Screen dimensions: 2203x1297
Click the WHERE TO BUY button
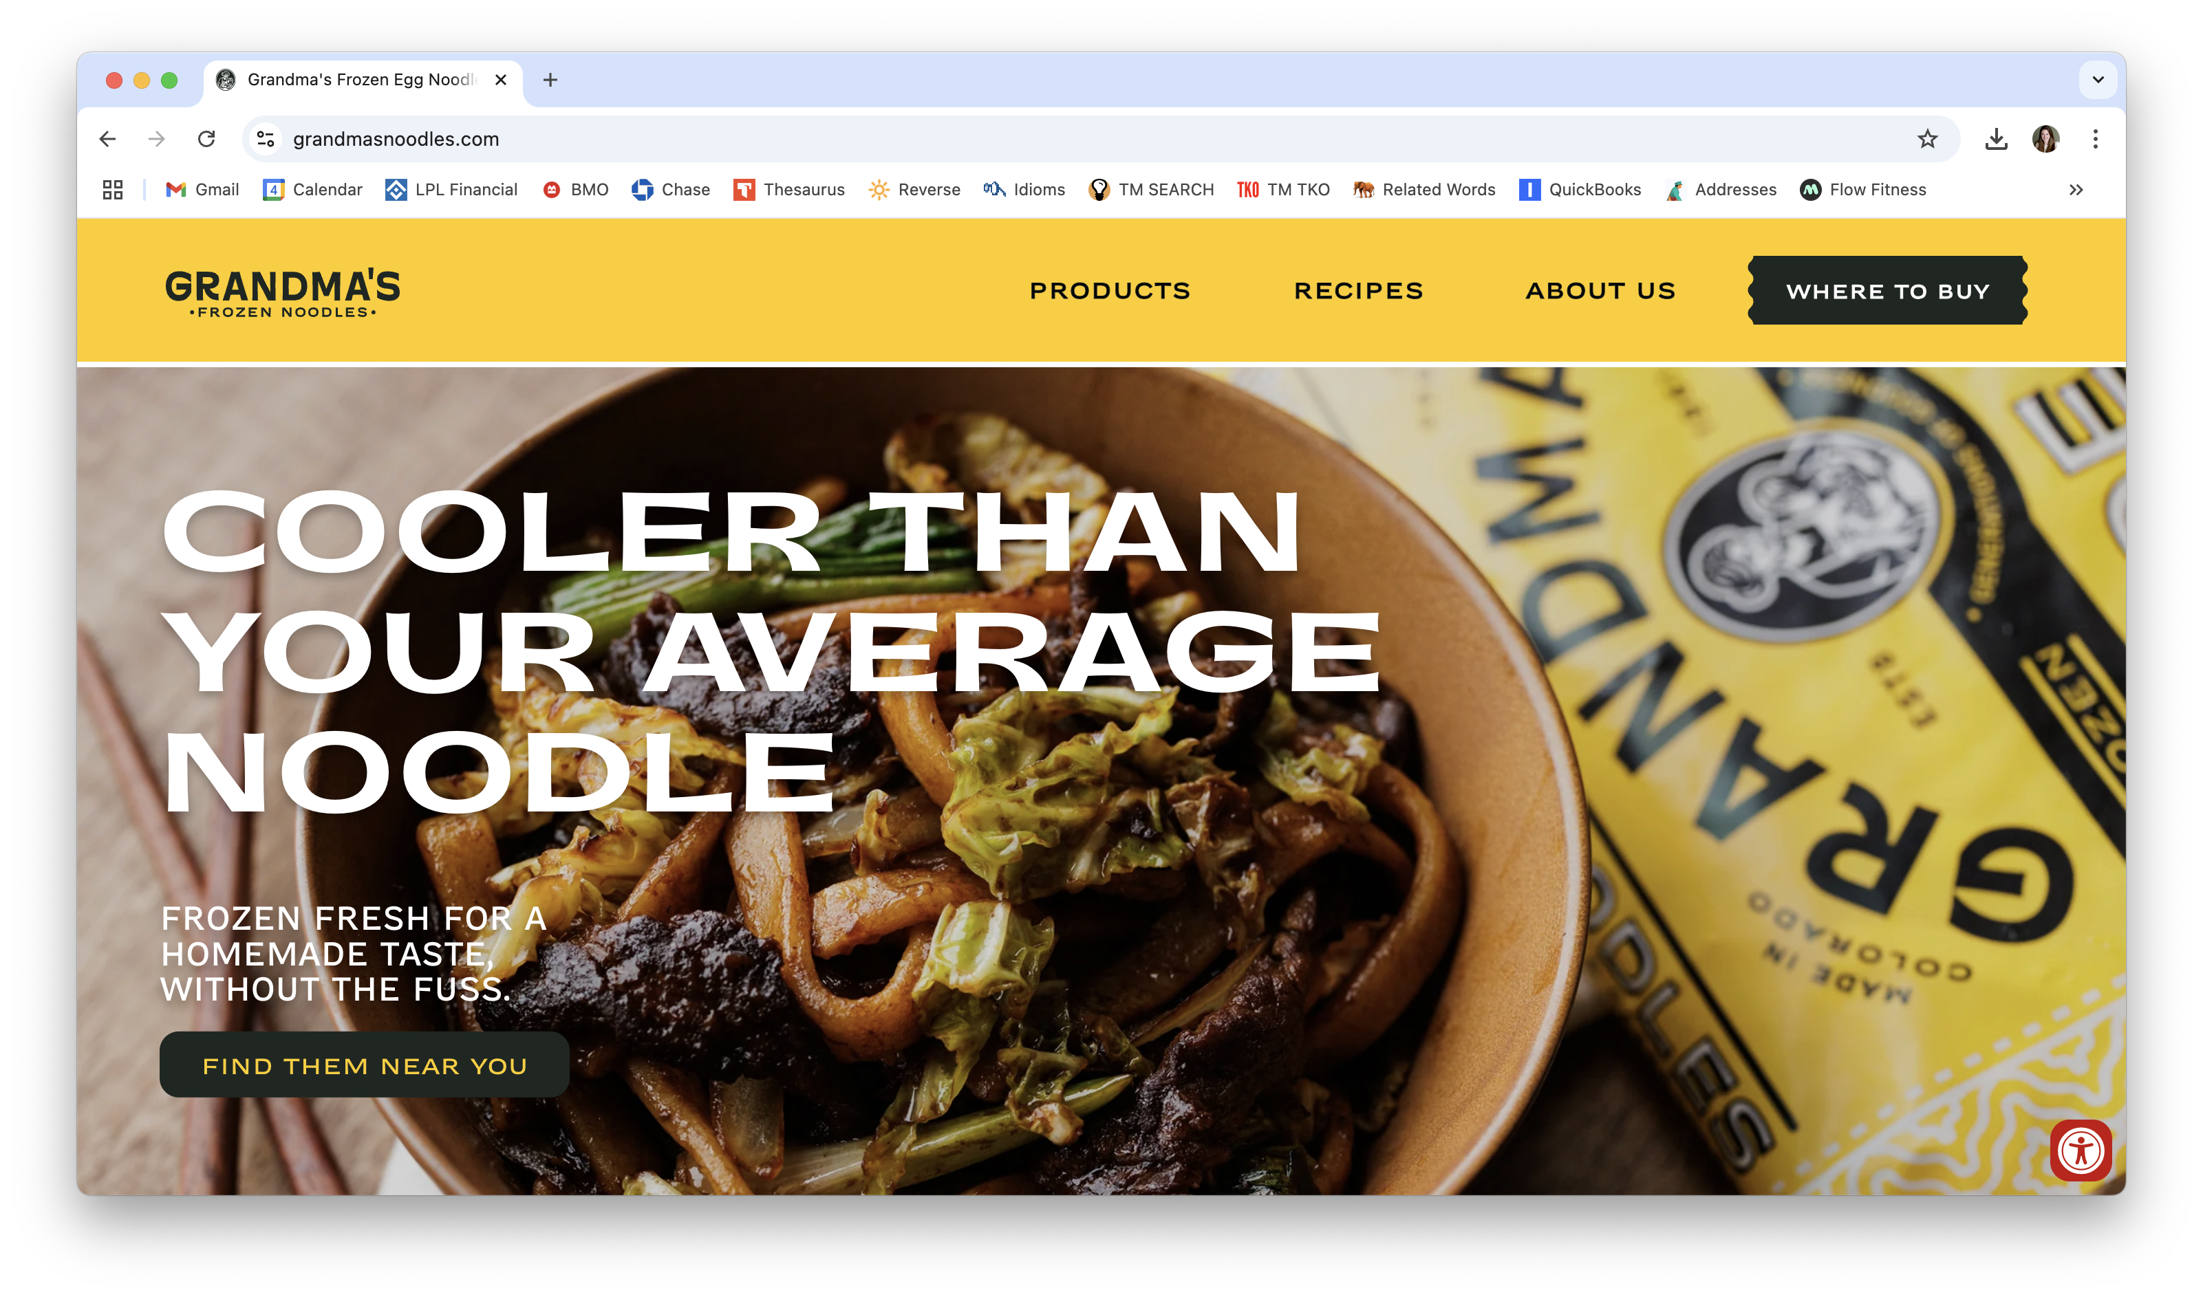pyautogui.click(x=1887, y=291)
